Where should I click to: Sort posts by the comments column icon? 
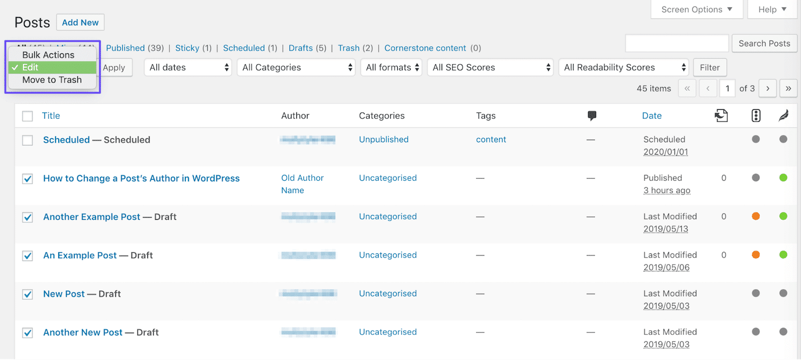[592, 116]
